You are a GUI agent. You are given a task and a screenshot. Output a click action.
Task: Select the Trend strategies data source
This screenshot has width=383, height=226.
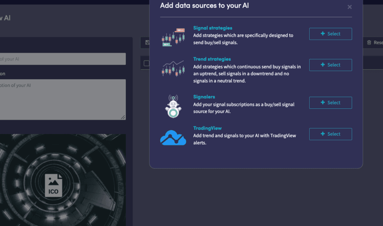tap(330, 65)
